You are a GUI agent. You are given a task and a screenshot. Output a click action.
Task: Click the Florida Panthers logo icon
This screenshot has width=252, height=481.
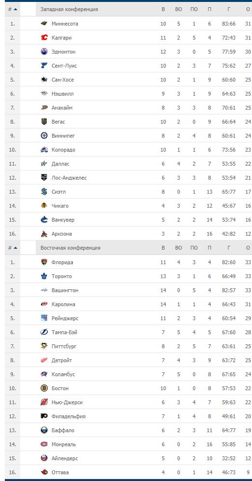[x=44, y=262]
